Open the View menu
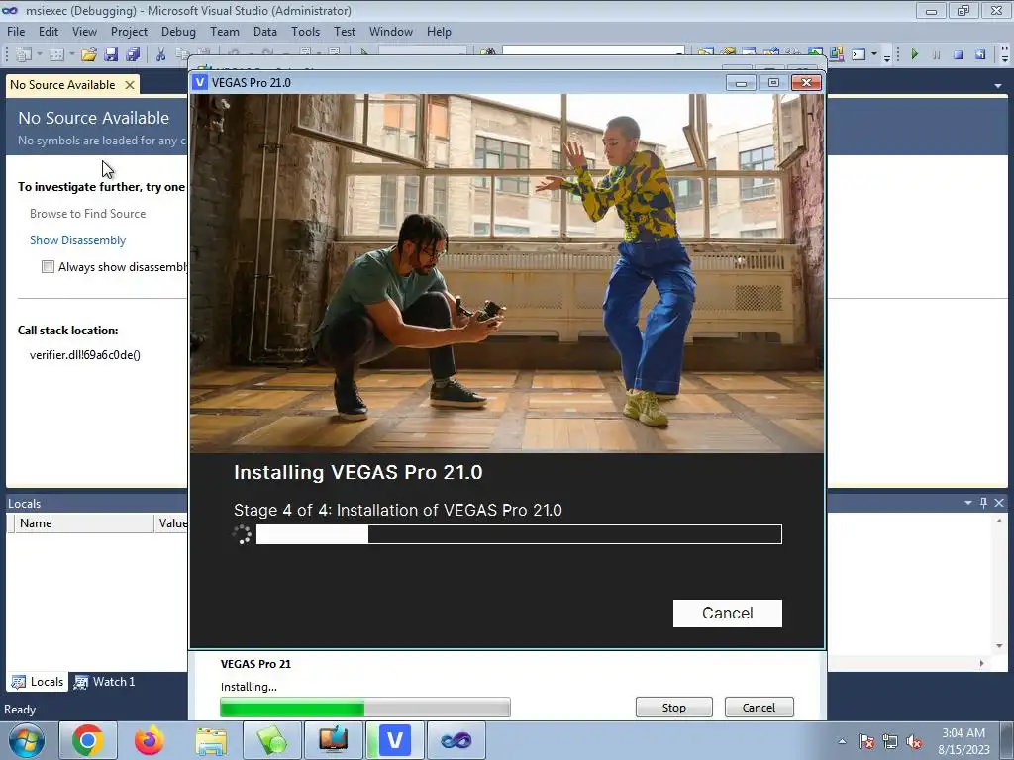Screen dimensions: 1014x760 (x=84, y=31)
